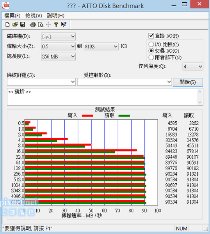Click the 1024.0 transfer size row label
Image resolution: width=210 pixels, height=234 pixels.
[x=18, y=185]
